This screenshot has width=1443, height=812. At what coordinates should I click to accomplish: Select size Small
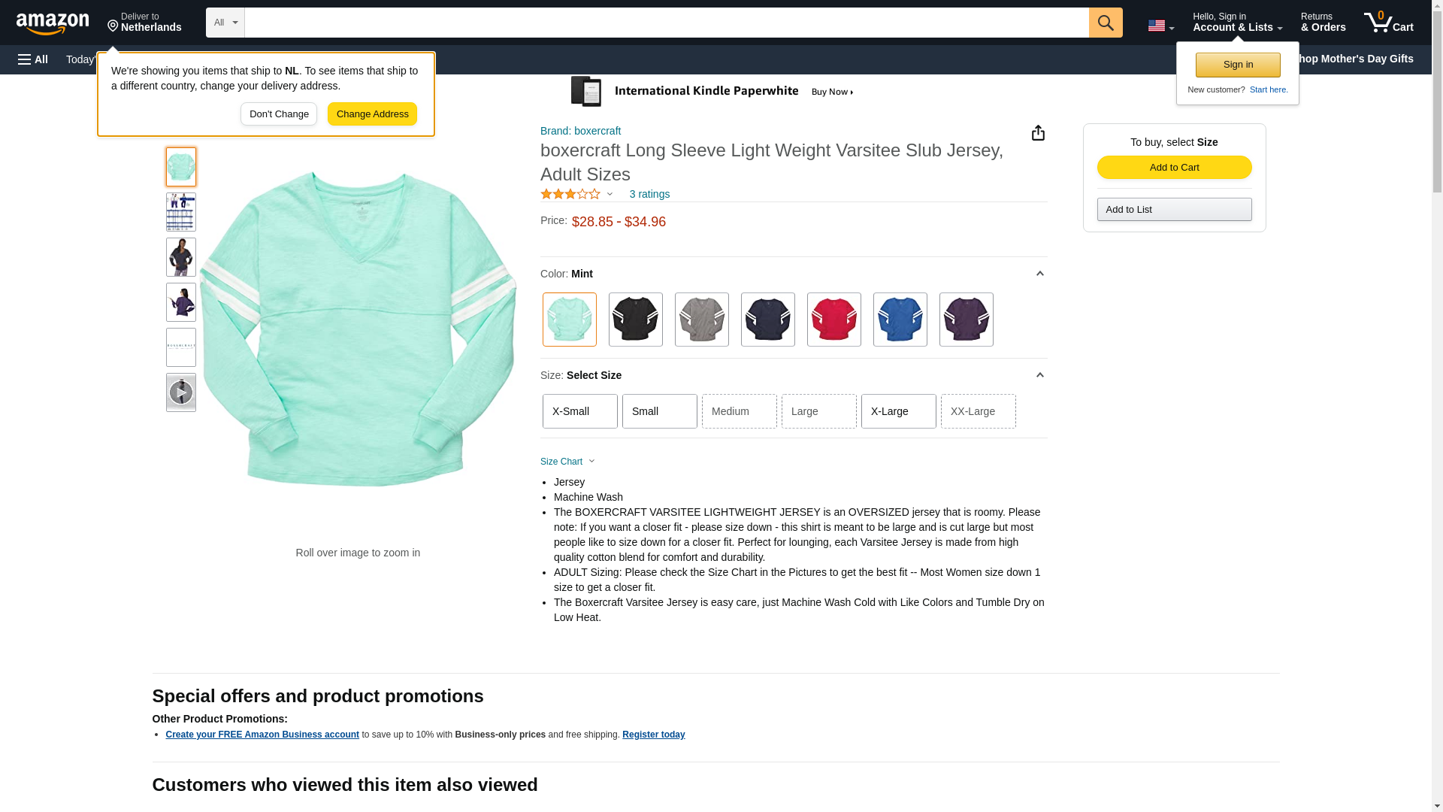659,411
